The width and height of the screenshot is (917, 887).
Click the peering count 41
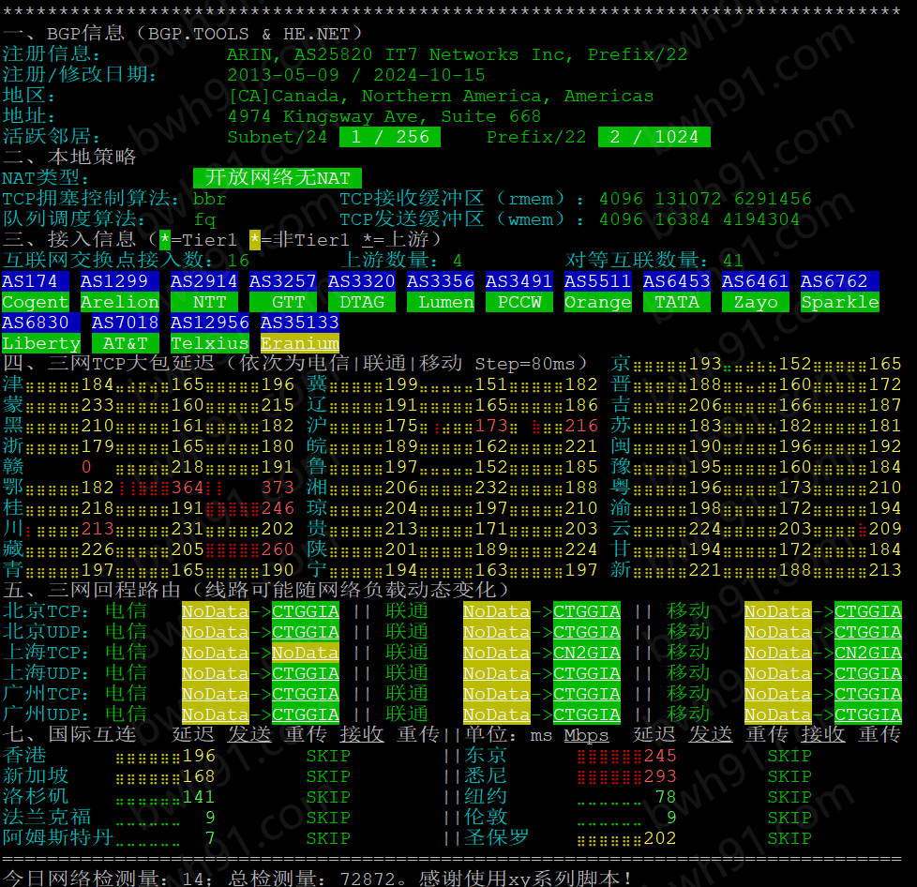(733, 261)
